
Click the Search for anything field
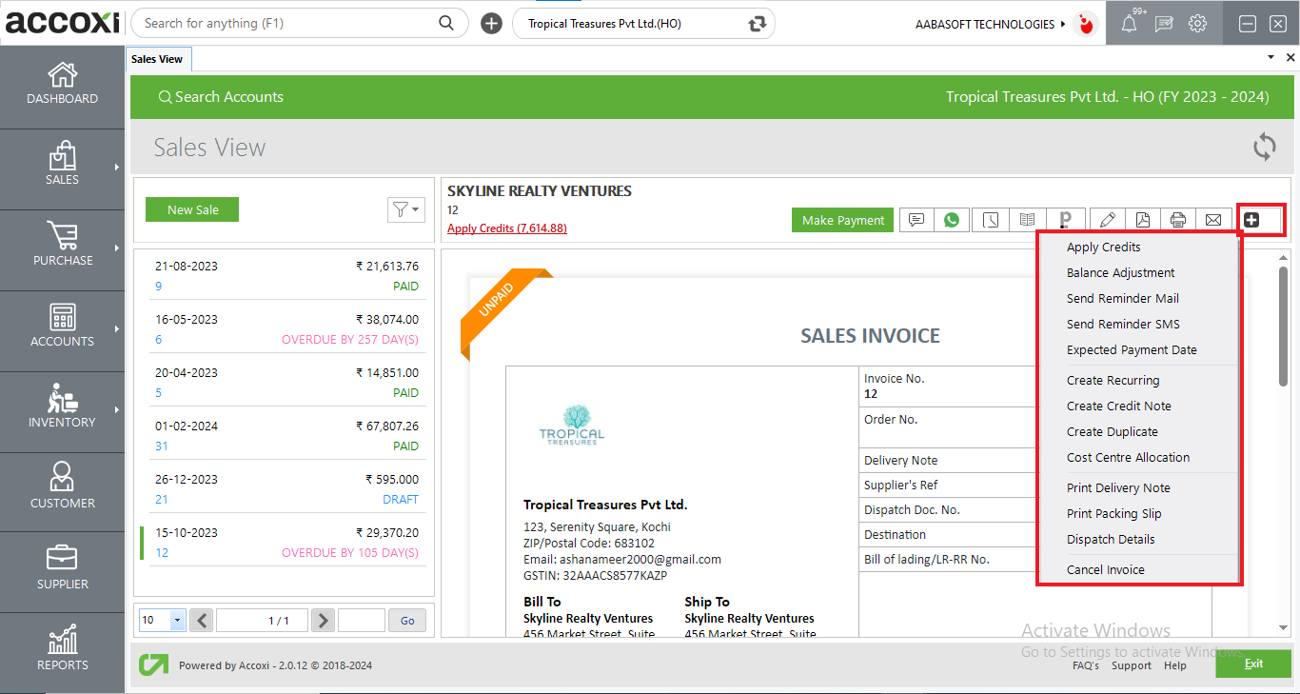286,22
